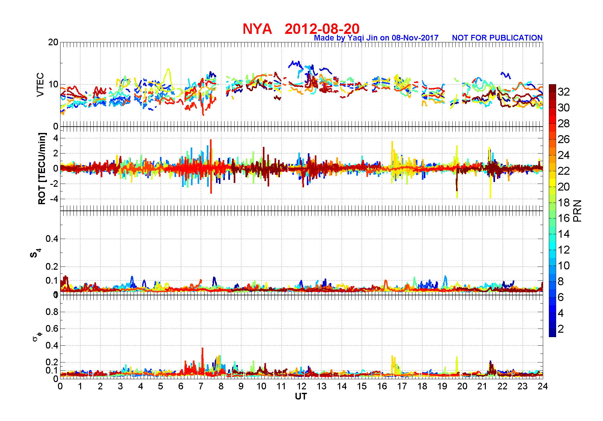Screen dimensions: 603x421
Task: Click the "PRN" colorbar label
Action: (577, 211)
